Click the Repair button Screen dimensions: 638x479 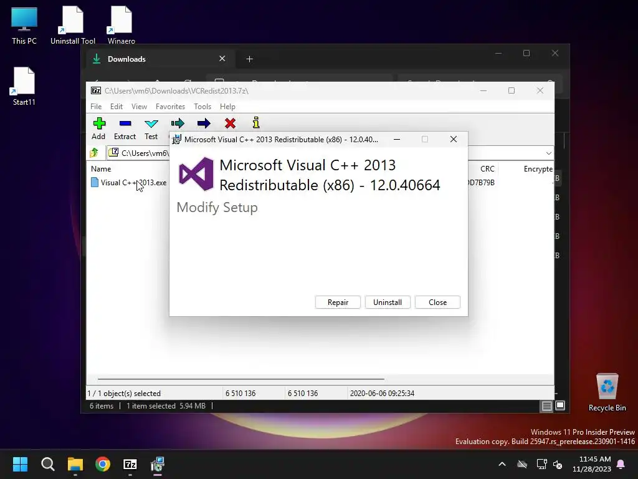338,302
